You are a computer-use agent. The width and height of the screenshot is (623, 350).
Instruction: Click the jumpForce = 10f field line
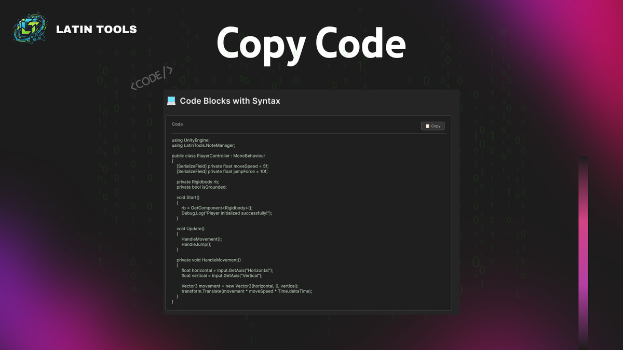pyautogui.click(x=222, y=171)
